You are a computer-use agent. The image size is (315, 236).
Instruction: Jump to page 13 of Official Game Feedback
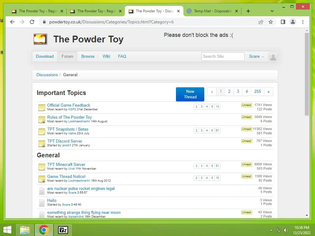pos(217,107)
